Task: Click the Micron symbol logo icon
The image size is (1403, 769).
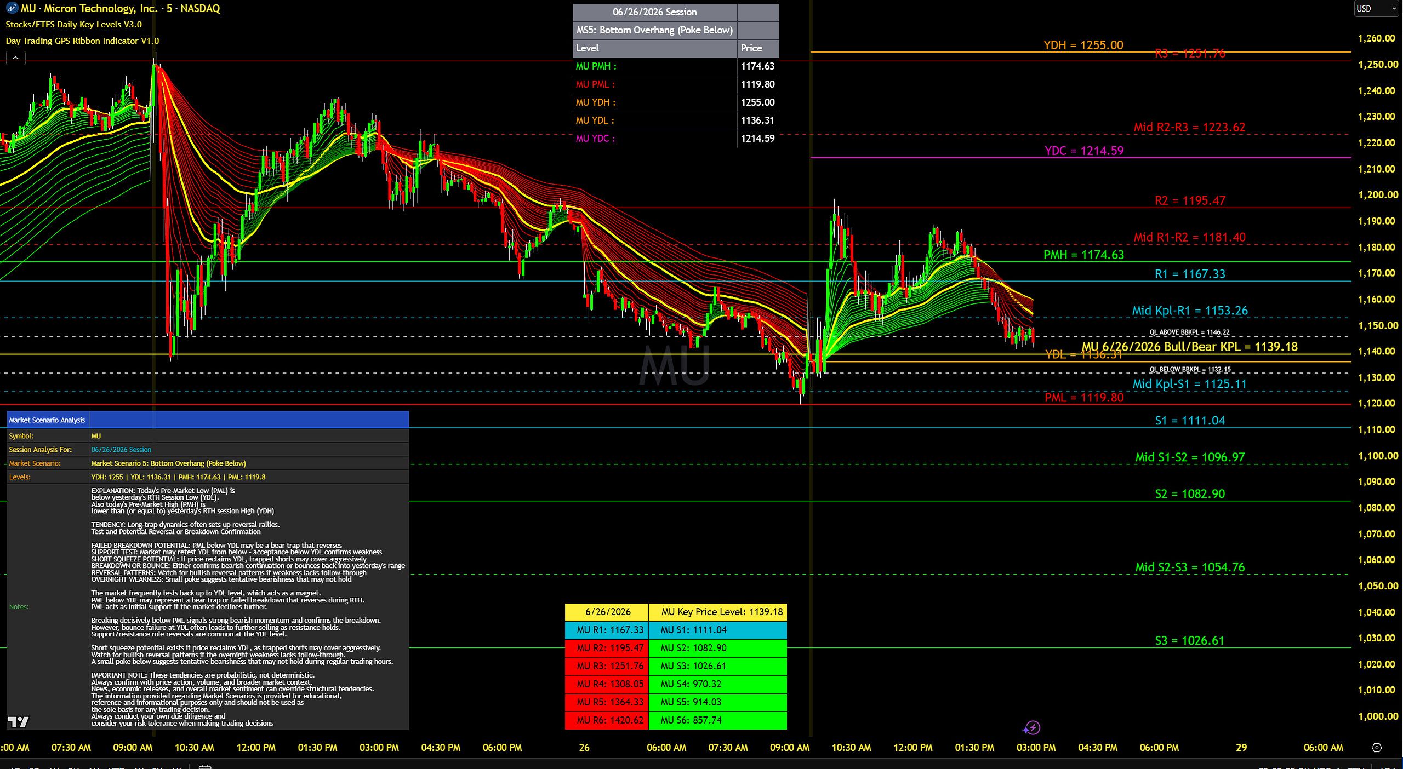Action: (x=12, y=8)
